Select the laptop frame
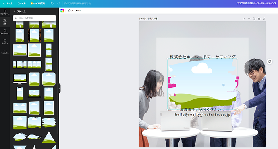The height and width of the screenshot is (149, 278). [34, 94]
